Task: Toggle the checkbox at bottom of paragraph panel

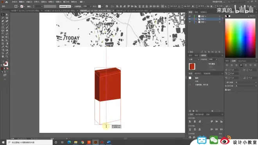Action: tap(226, 90)
